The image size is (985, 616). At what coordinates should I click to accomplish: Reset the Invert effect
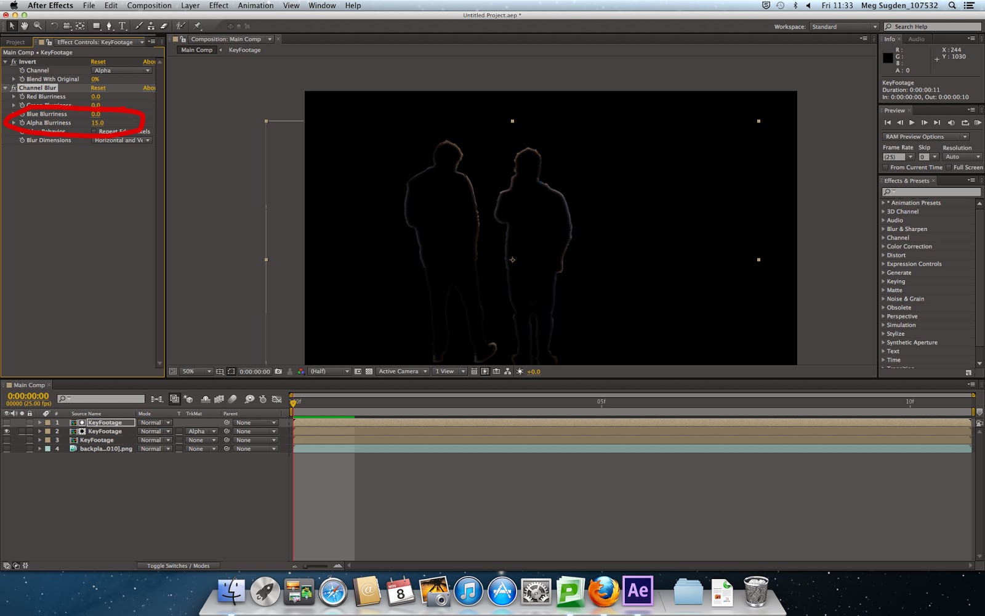pos(98,62)
